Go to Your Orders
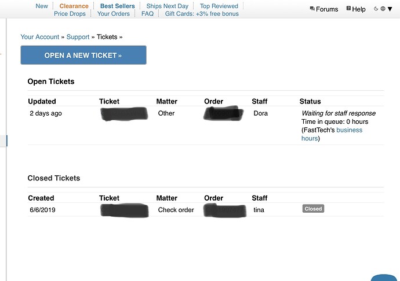This screenshot has width=400, height=281. tap(114, 14)
